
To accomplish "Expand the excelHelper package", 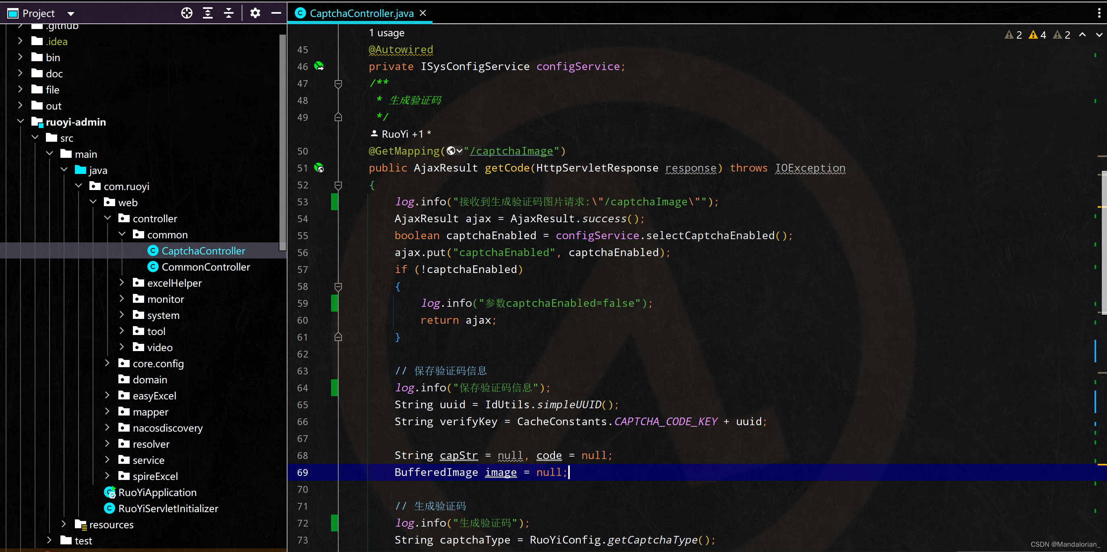I will [122, 283].
